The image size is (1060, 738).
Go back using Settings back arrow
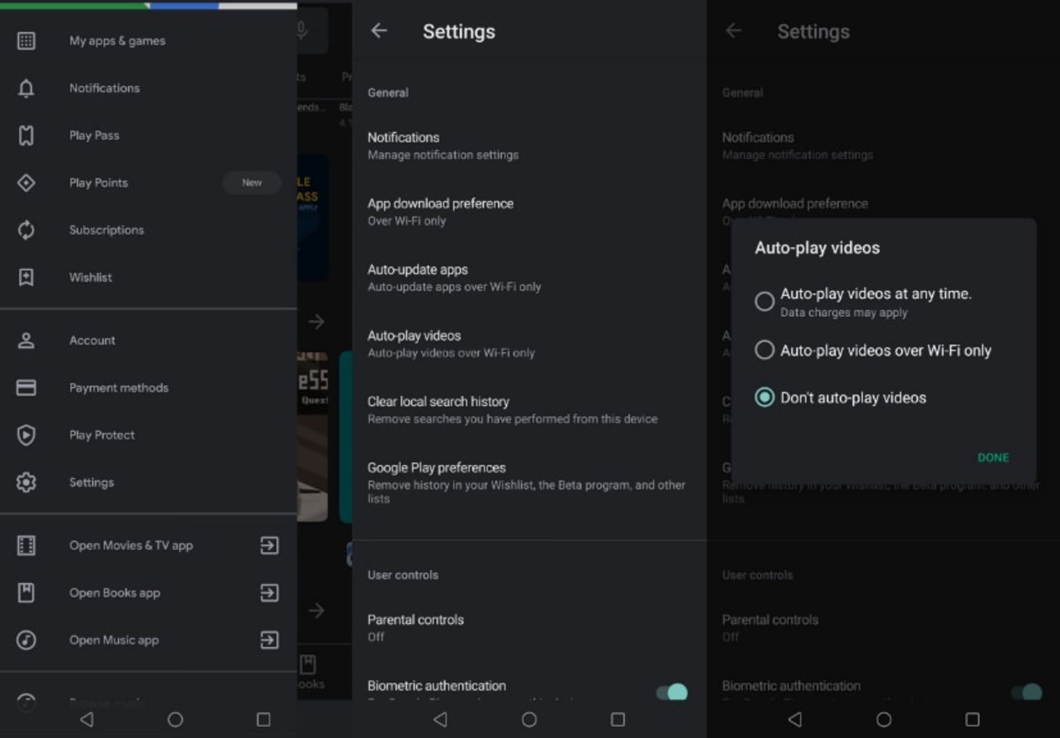pos(379,31)
